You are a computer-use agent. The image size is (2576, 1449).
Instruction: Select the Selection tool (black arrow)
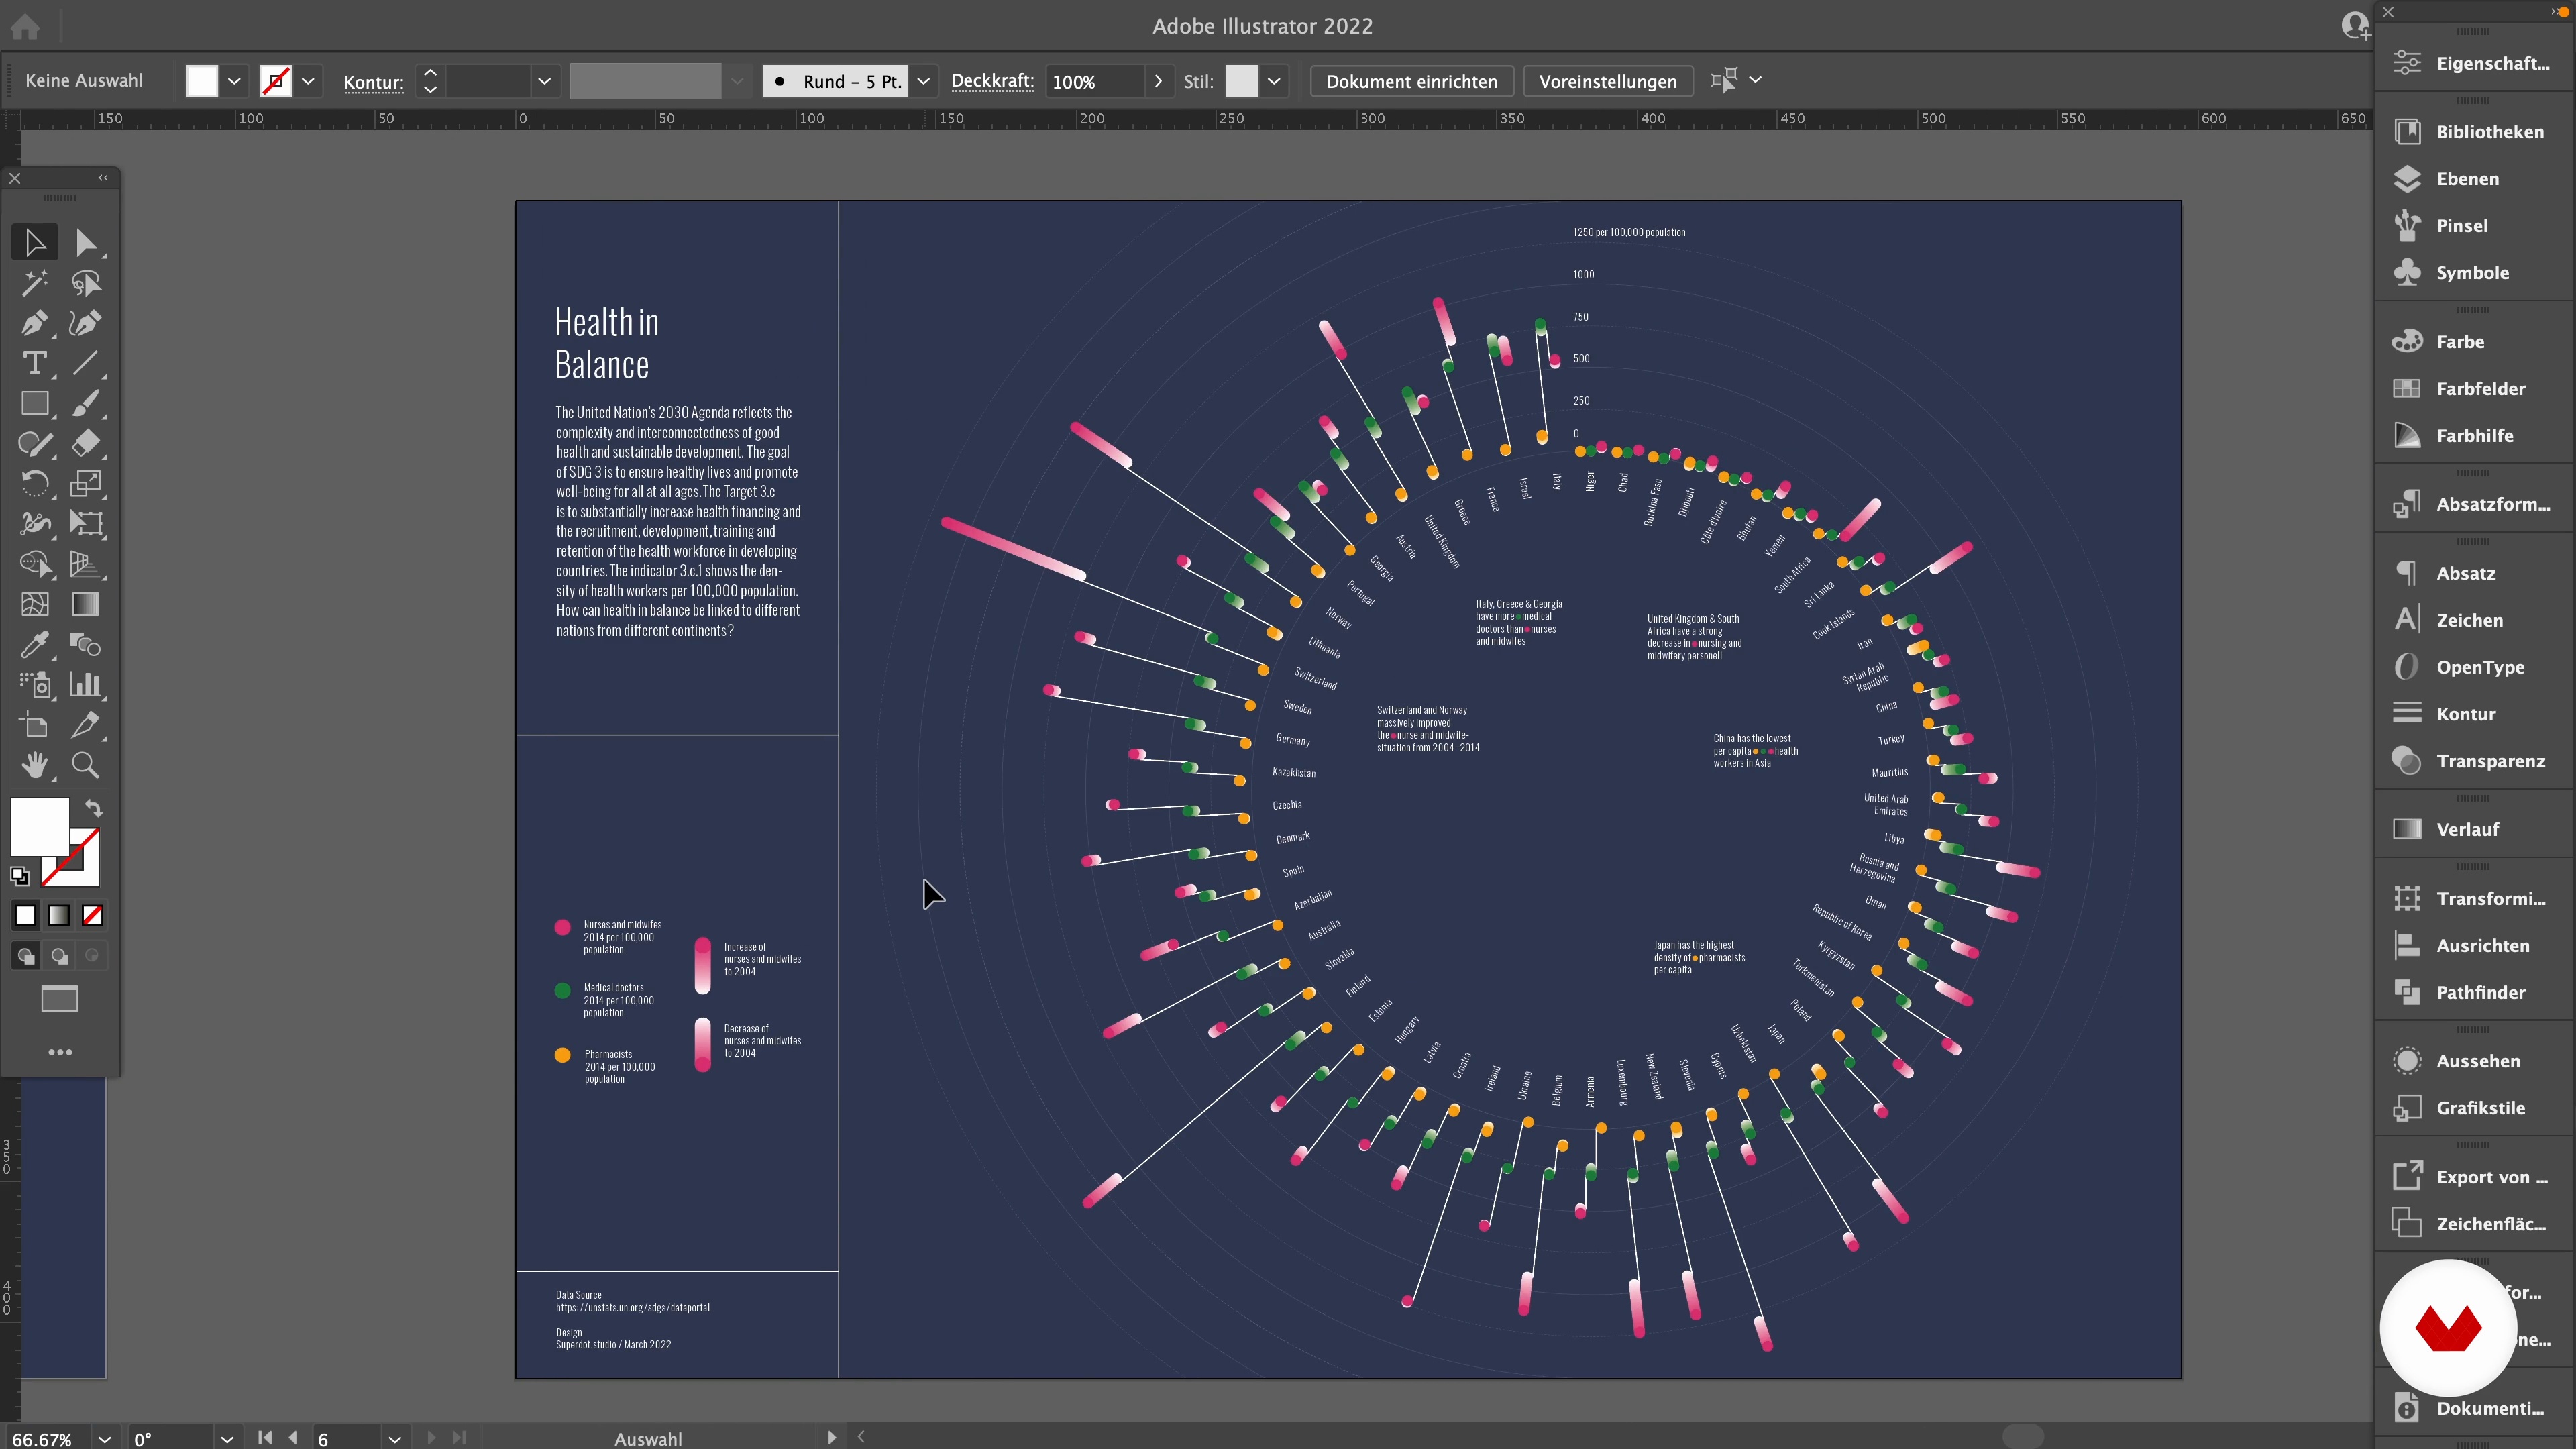(x=35, y=243)
